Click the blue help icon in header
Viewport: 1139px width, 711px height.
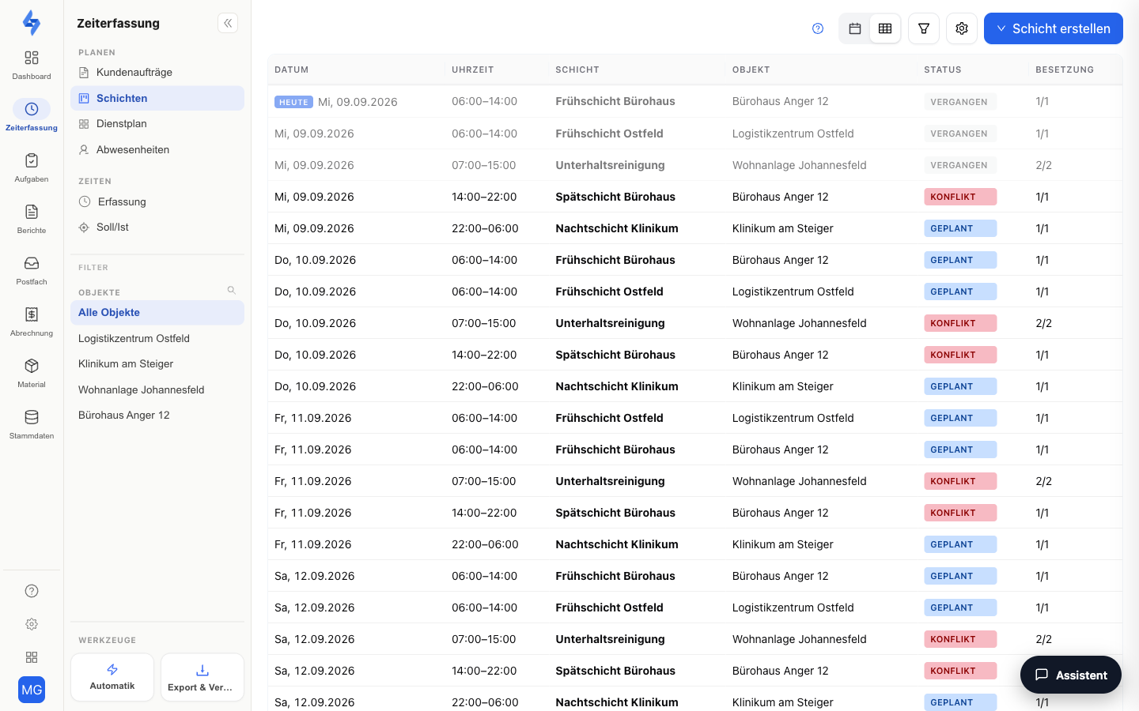click(818, 28)
